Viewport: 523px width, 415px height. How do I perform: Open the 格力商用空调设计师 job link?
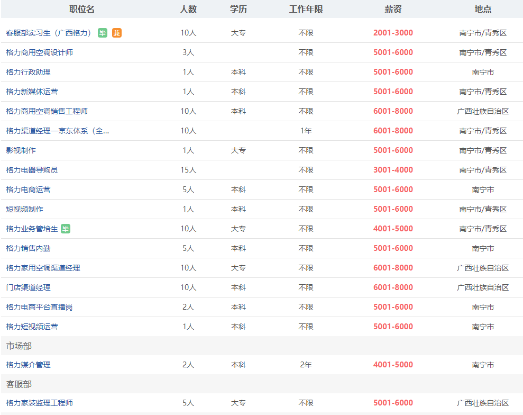pos(40,52)
